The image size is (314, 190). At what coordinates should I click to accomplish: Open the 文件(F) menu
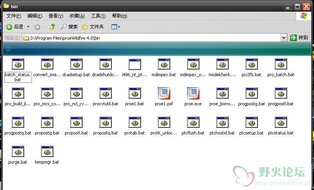click(x=14, y=16)
